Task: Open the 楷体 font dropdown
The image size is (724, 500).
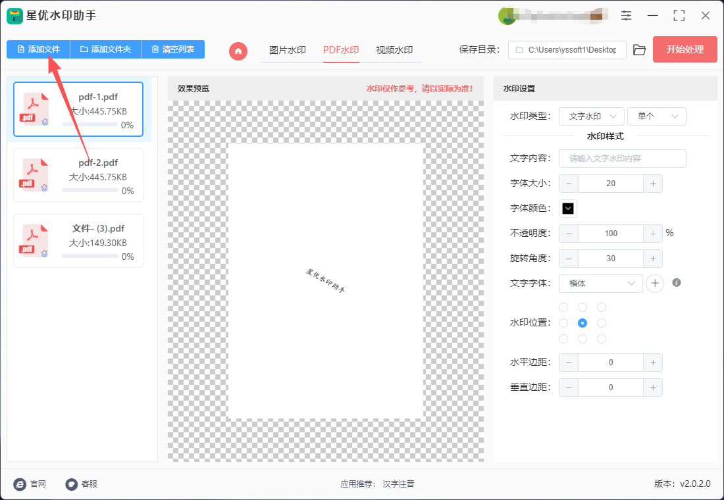Action: (601, 284)
